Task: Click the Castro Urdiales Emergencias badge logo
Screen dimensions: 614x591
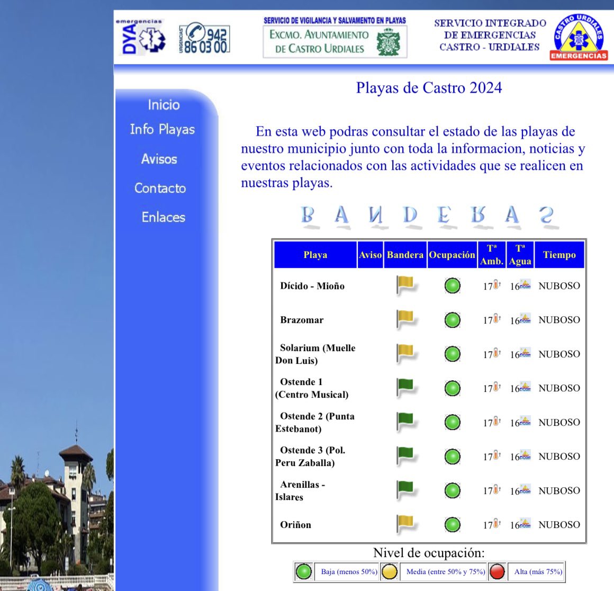Action: point(579,37)
